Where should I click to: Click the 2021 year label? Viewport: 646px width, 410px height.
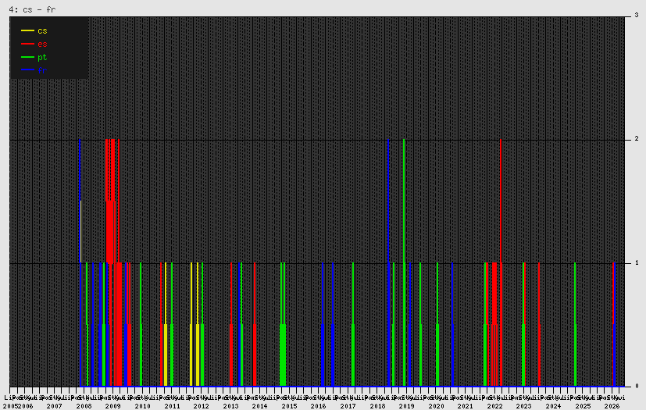[465, 406]
